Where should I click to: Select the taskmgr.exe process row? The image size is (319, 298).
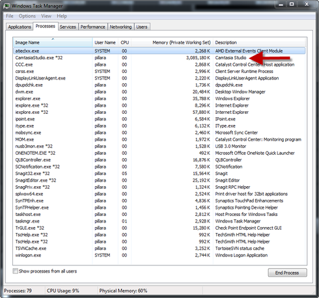point(159,221)
